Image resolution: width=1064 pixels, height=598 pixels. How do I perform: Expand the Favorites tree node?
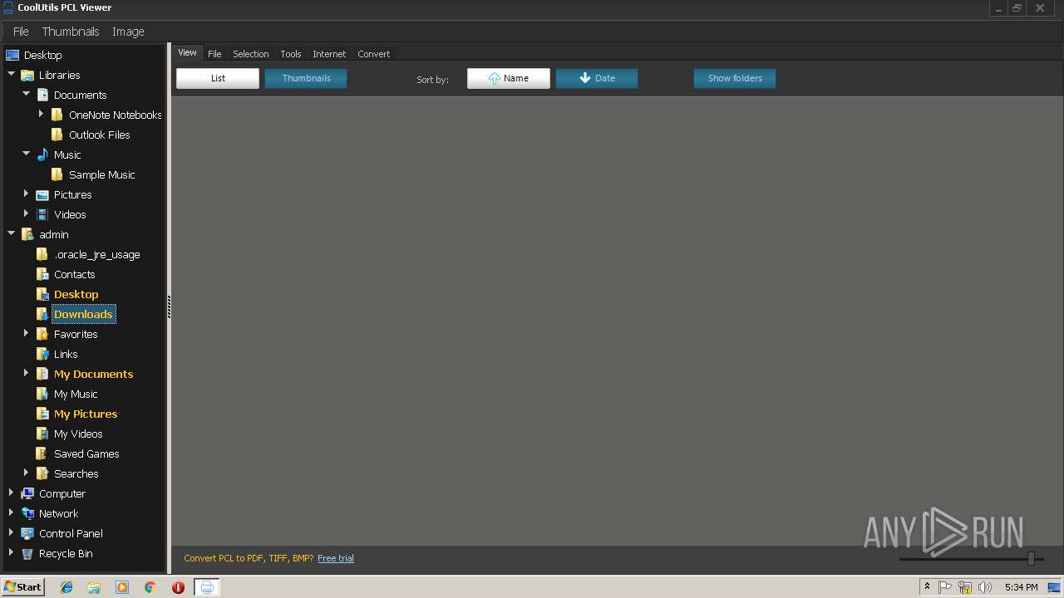click(26, 333)
